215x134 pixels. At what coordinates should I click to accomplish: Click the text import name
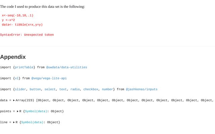(x=63, y=89)
